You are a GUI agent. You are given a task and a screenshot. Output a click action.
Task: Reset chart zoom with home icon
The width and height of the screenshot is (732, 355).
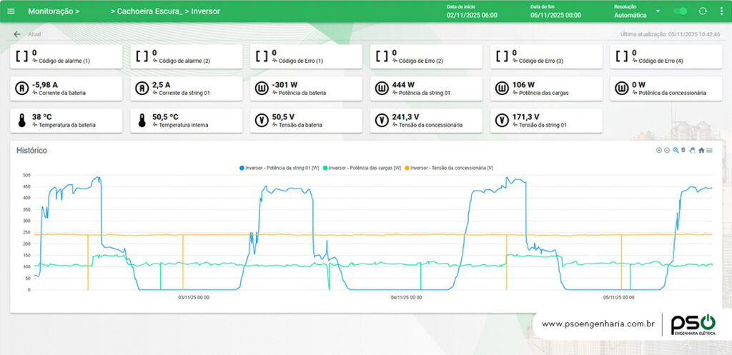point(701,150)
